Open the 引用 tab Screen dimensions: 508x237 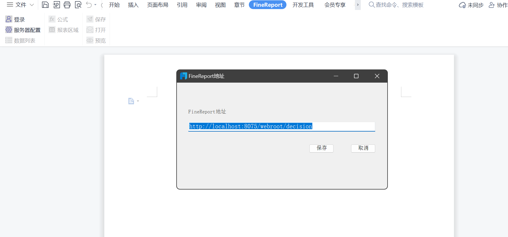[x=182, y=5]
